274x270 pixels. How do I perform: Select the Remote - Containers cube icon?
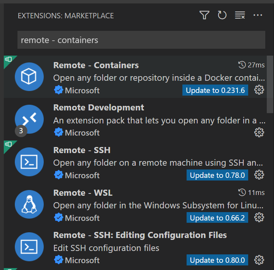point(29,77)
